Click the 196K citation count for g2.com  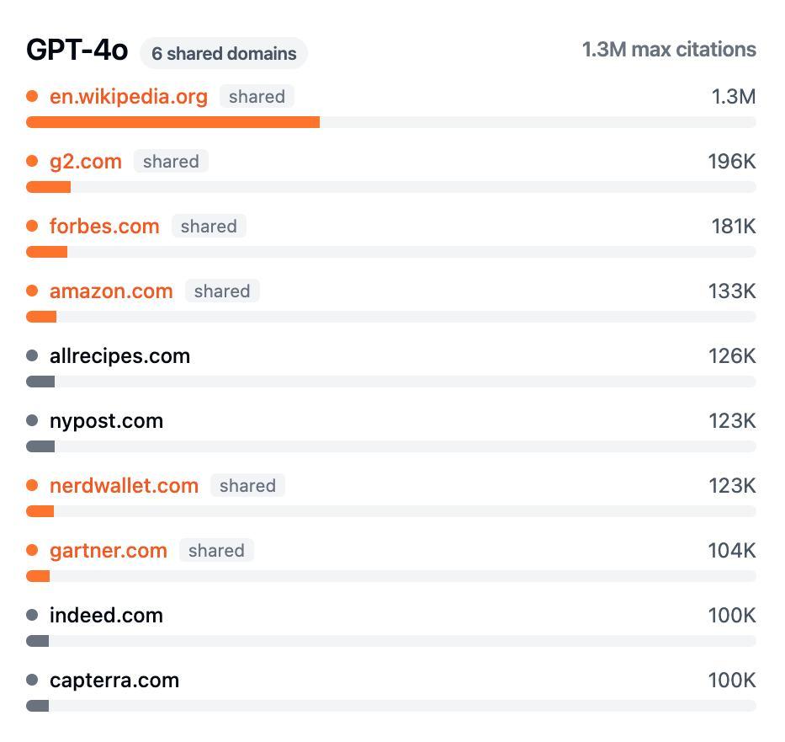click(731, 162)
